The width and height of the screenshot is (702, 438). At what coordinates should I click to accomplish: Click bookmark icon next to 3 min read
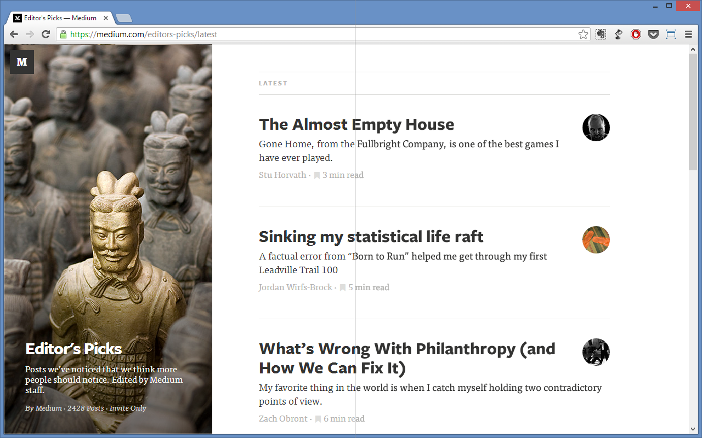pos(317,175)
